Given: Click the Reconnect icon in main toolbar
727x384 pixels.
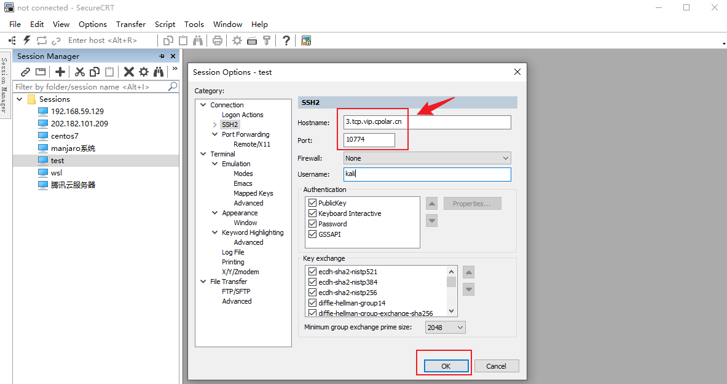Looking at the screenshot, I should point(42,40).
